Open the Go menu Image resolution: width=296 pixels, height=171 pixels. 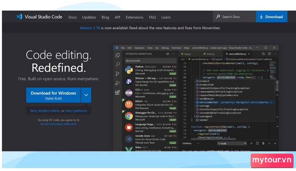tap(157, 48)
